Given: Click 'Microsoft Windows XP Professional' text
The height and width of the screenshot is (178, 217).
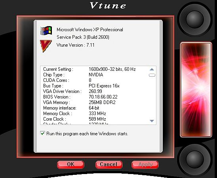Looking at the screenshot, I should pyautogui.click(x=89, y=30).
